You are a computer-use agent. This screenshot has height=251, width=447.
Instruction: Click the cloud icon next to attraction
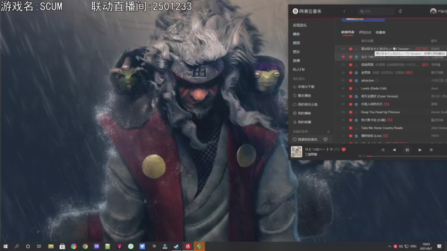(377, 80)
